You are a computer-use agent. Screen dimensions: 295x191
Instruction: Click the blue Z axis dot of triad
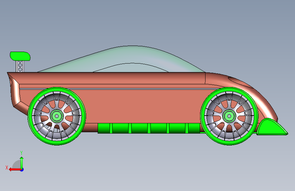pos(22,170)
